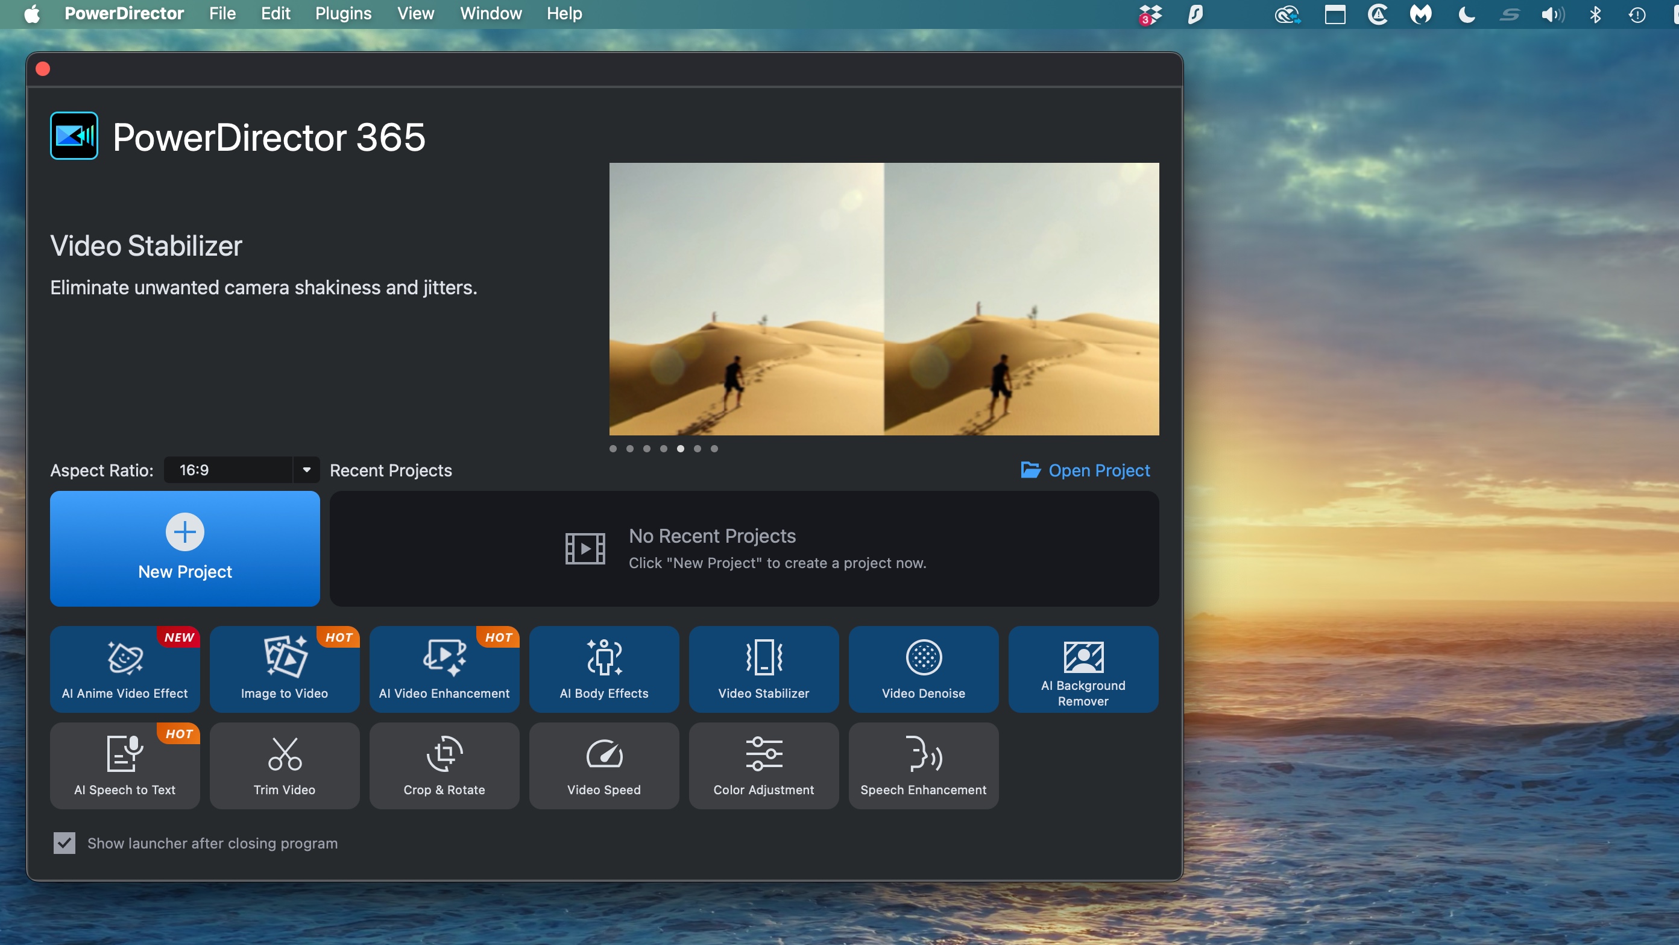Select the AI Body Effects tool
This screenshot has width=1679, height=945.
point(603,669)
